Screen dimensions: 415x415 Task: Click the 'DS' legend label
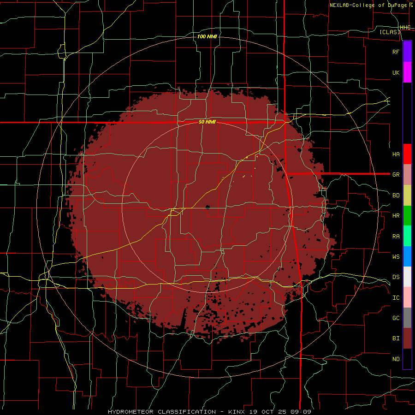(396, 277)
